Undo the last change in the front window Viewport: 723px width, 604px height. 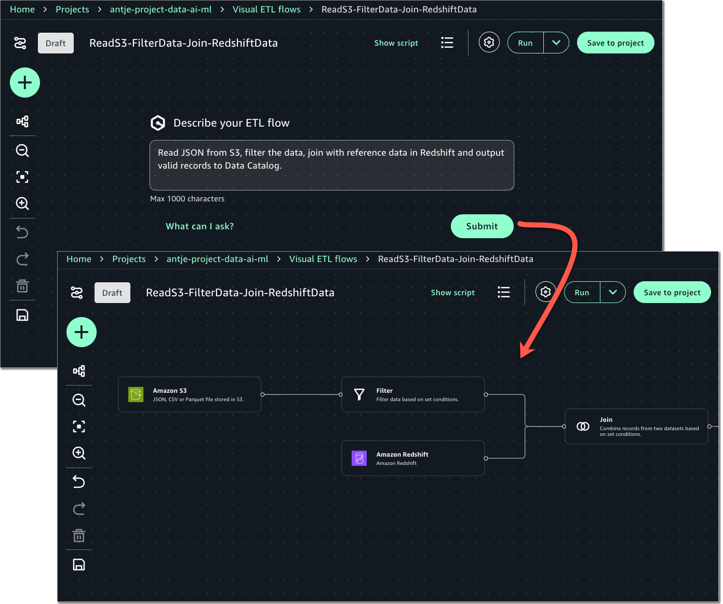click(x=79, y=482)
